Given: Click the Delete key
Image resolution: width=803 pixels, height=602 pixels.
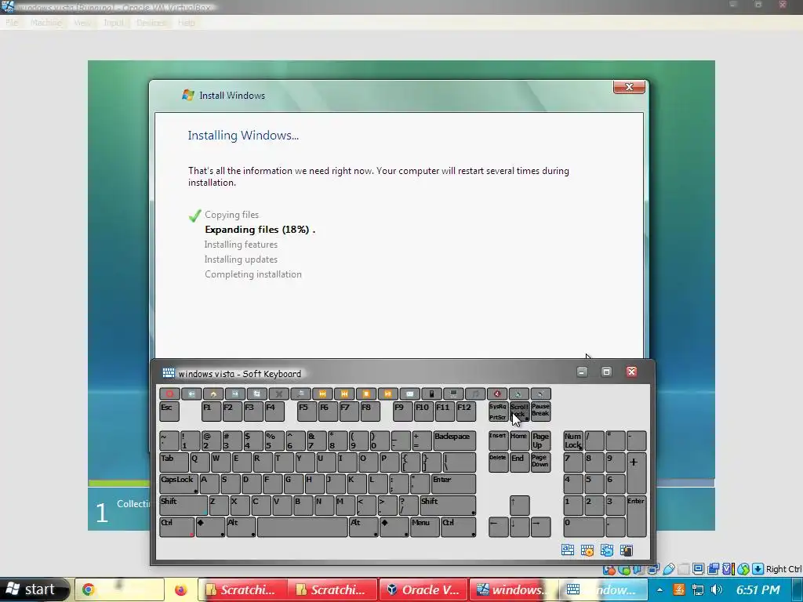Looking at the screenshot, I should coord(498,462).
